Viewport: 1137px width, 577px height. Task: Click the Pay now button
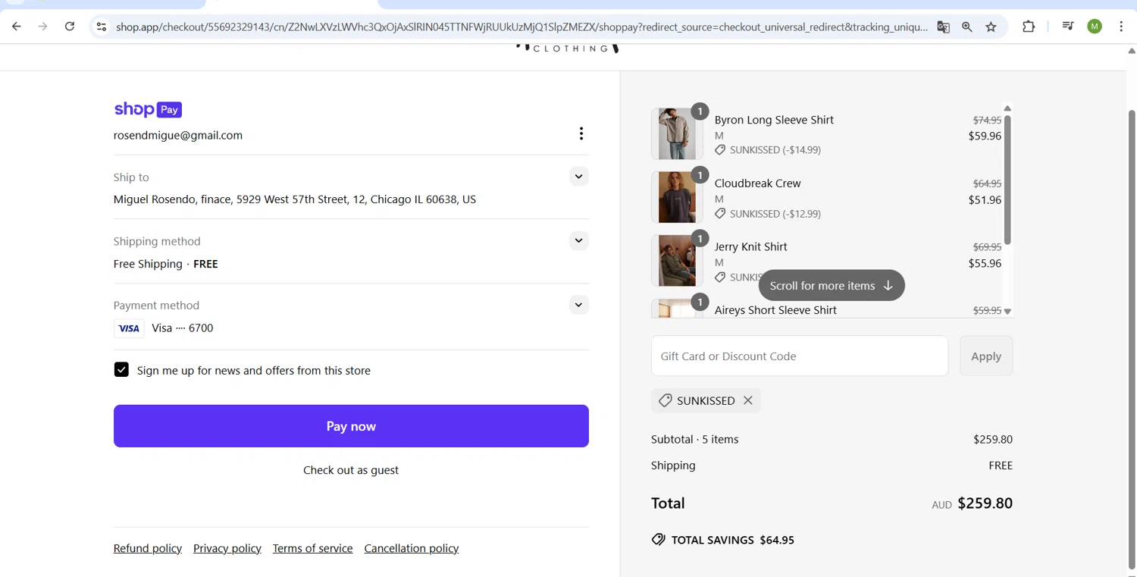point(351,426)
